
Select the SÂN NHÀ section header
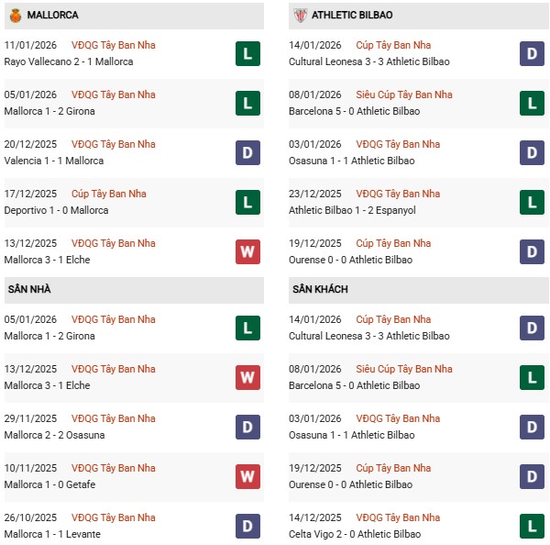[x=29, y=290]
